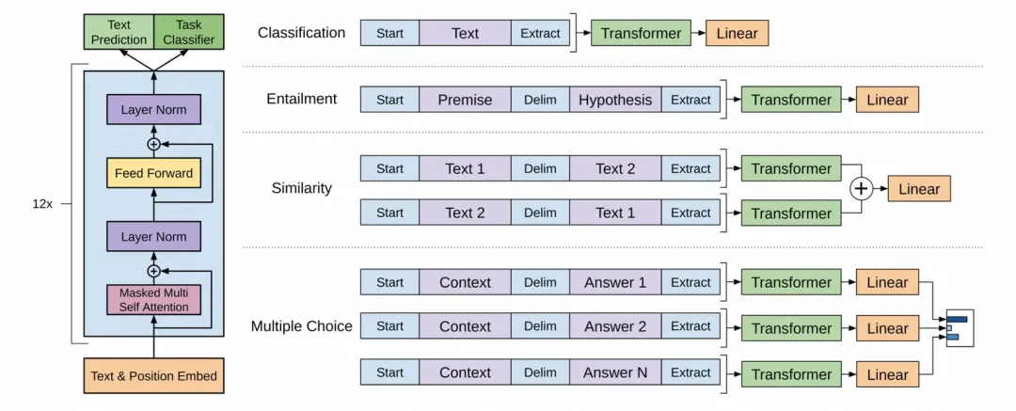Viewport: 1016px width, 411px height.
Task: Click the plus circle merging Similarity transformers
Action: pos(861,189)
